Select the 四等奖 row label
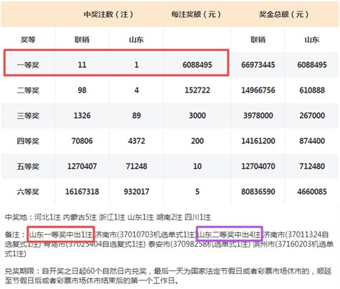 tap(28, 141)
